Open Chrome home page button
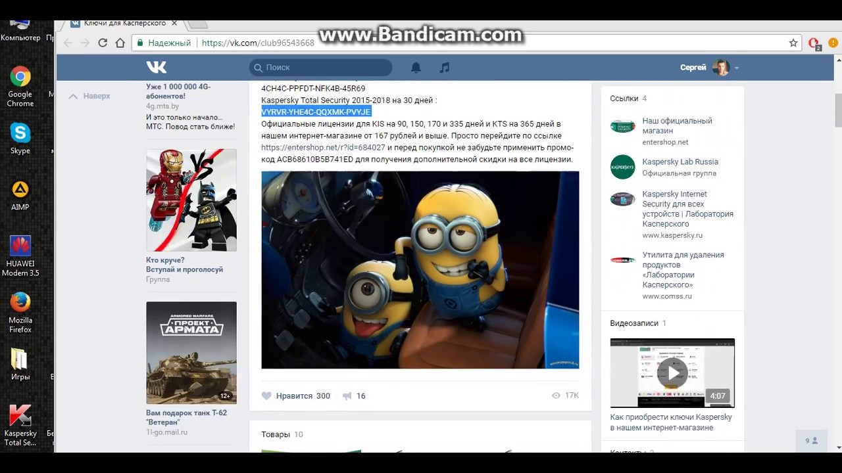This screenshot has width=842, height=473. (120, 43)
